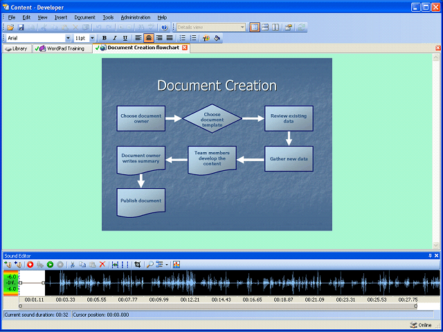The image size is (443, 332).
Task: Click the Help question mark icon
Action: tap(164, 27)
